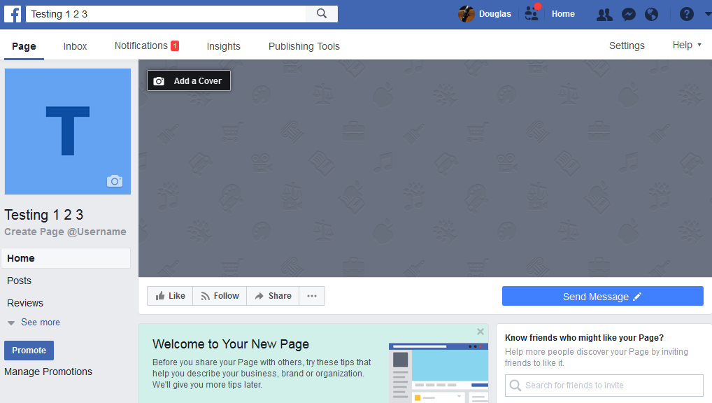Viewport: 712px width, 403px height.
Task: Open page Settings
Action: point(627,45)
